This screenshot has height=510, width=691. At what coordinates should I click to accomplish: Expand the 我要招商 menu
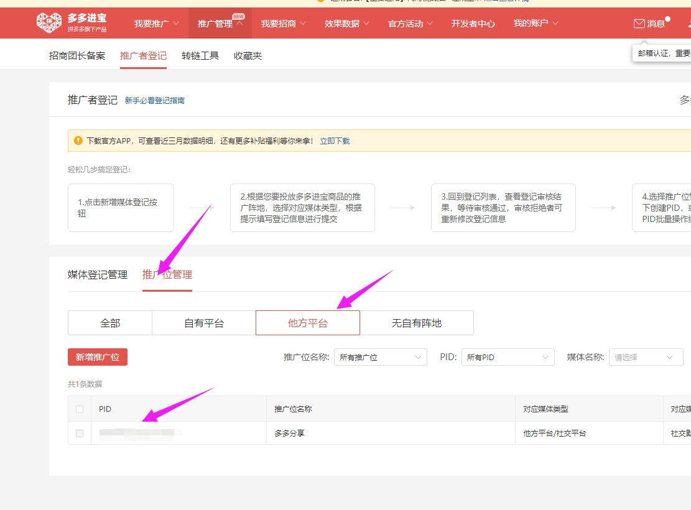pyautogui.click(x=284, y=24)
